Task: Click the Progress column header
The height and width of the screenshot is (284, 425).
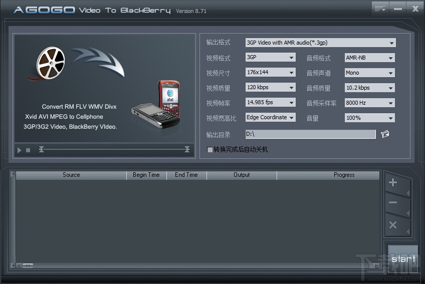Action: click(x=328, y=175)
